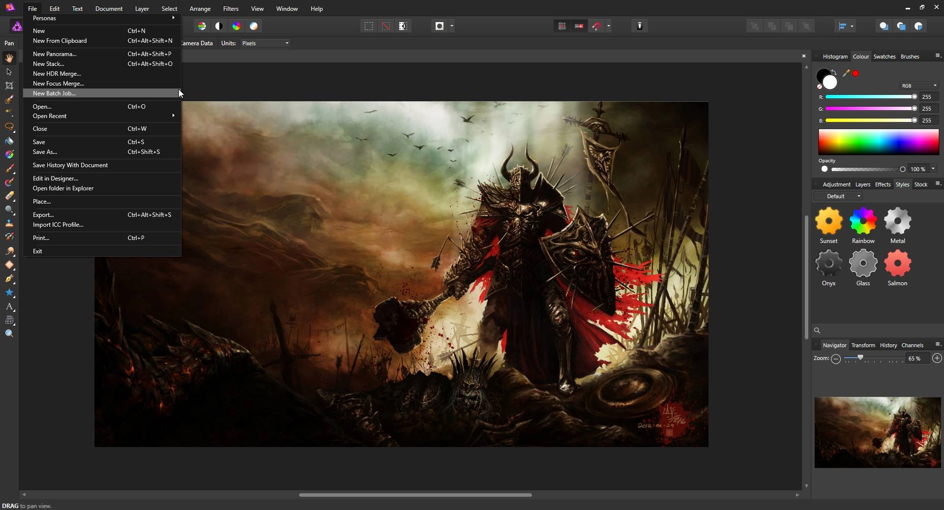
Task: Select the Flood Fill bucket tool
Action: (9, 141)
